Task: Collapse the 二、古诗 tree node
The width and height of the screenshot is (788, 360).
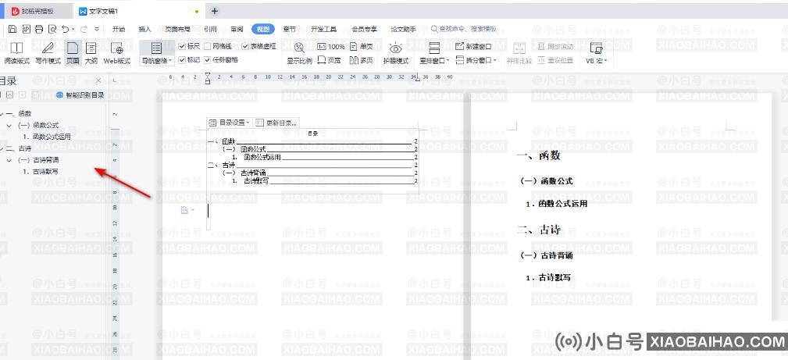Action: click(x=2, y=148)
